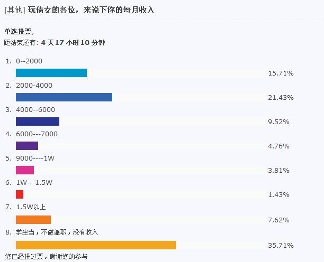Click the purple 6000---7000 bar
324x262 pixels.
27,146
